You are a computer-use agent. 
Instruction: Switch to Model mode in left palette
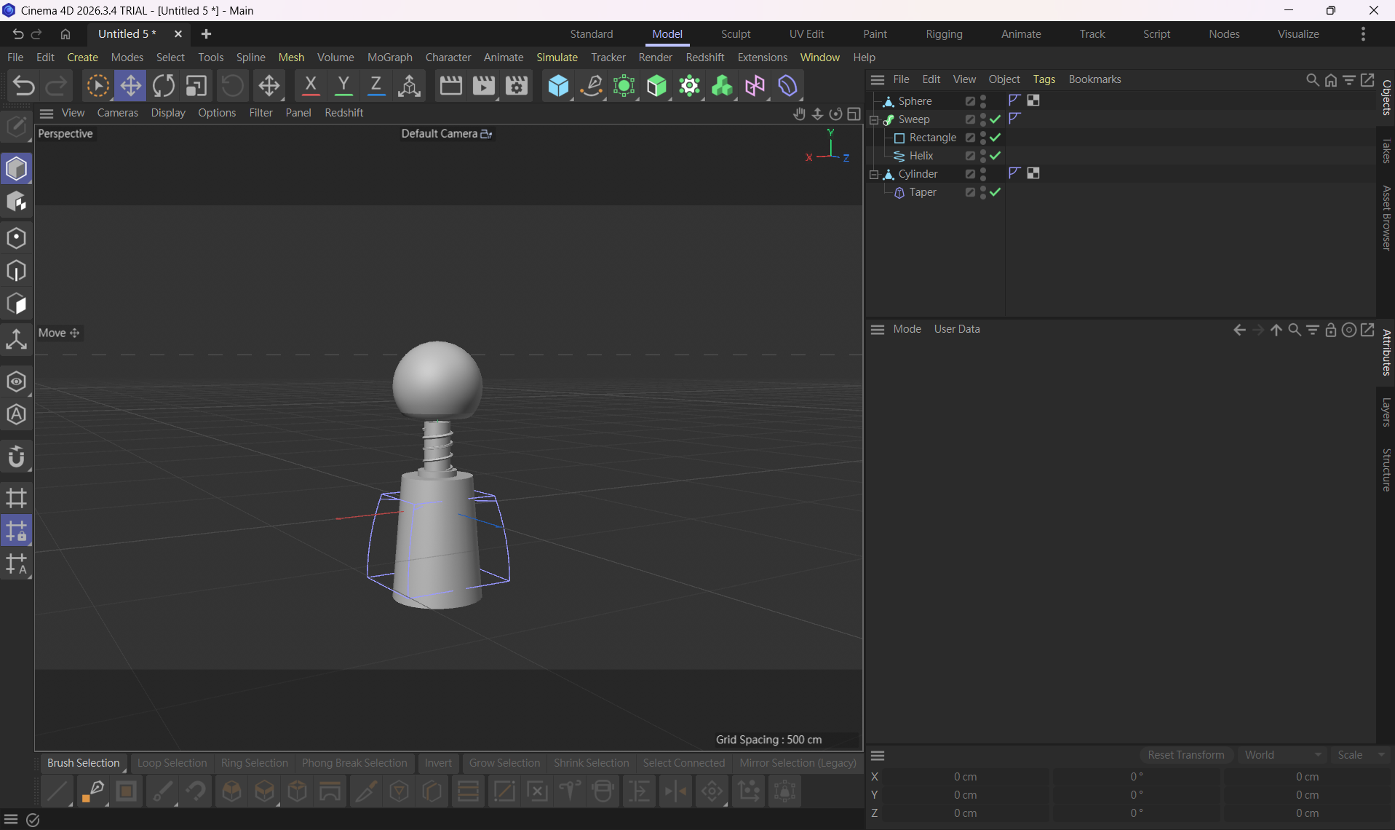click(16, 169)
